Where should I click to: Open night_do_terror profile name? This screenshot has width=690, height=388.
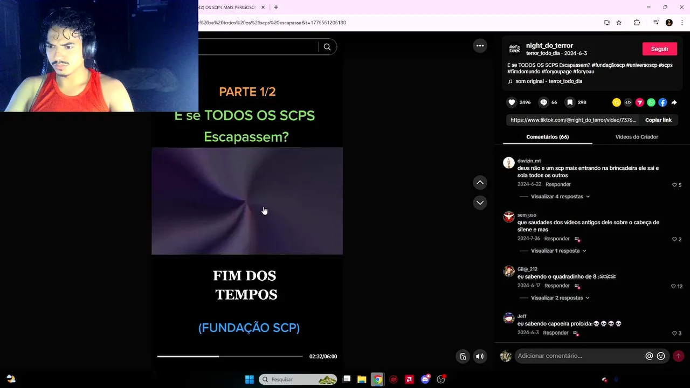(549, 46)
